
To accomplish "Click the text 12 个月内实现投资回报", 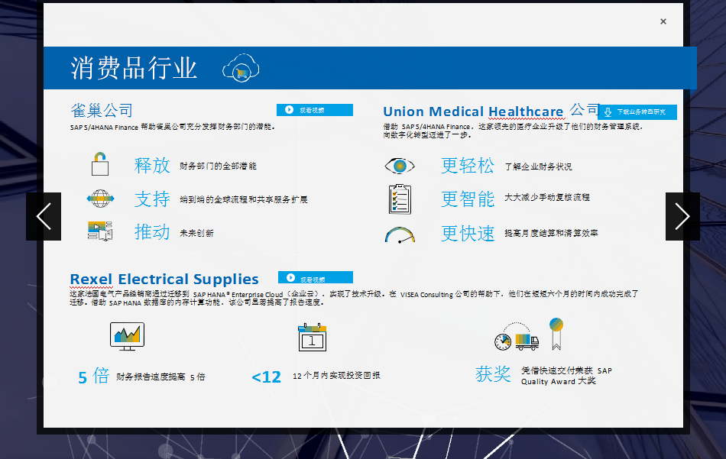I will pyautogui.click(x=336, y=375).
